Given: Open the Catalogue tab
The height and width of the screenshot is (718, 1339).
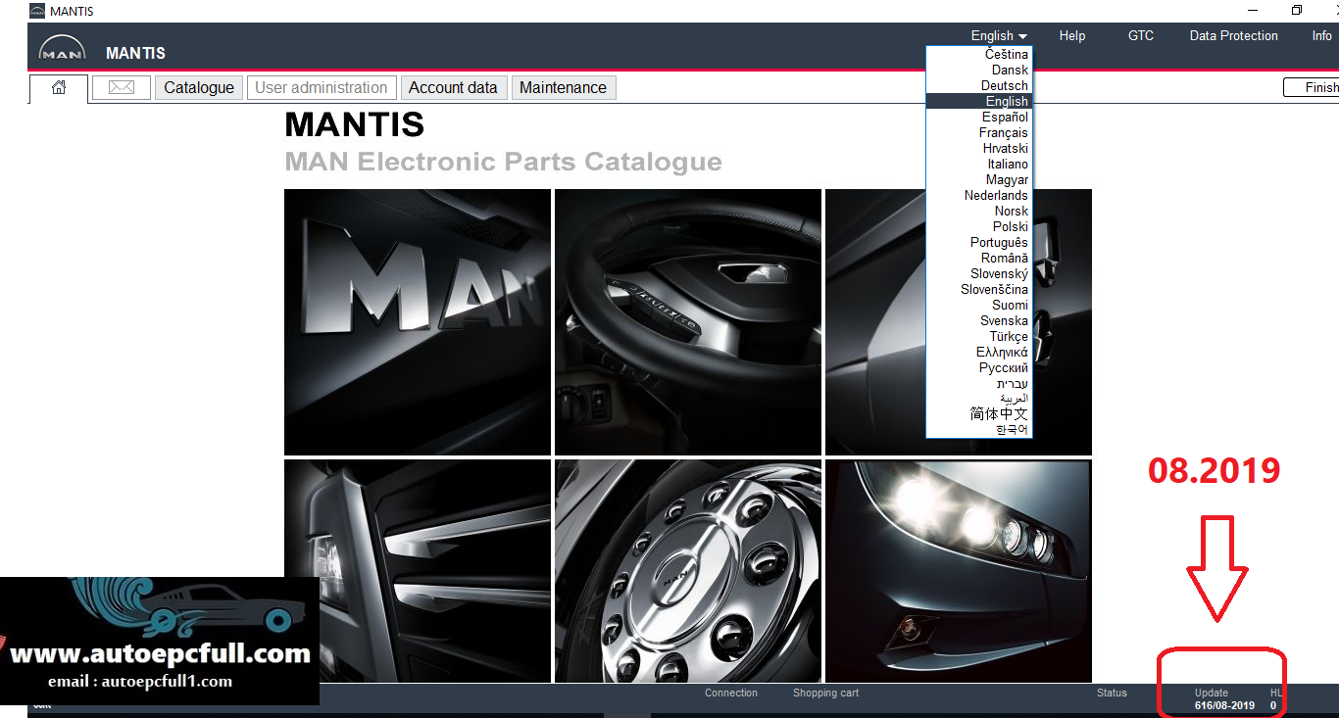Looking at the screenshot, I should pyautogui.click(x=199, y=88).
